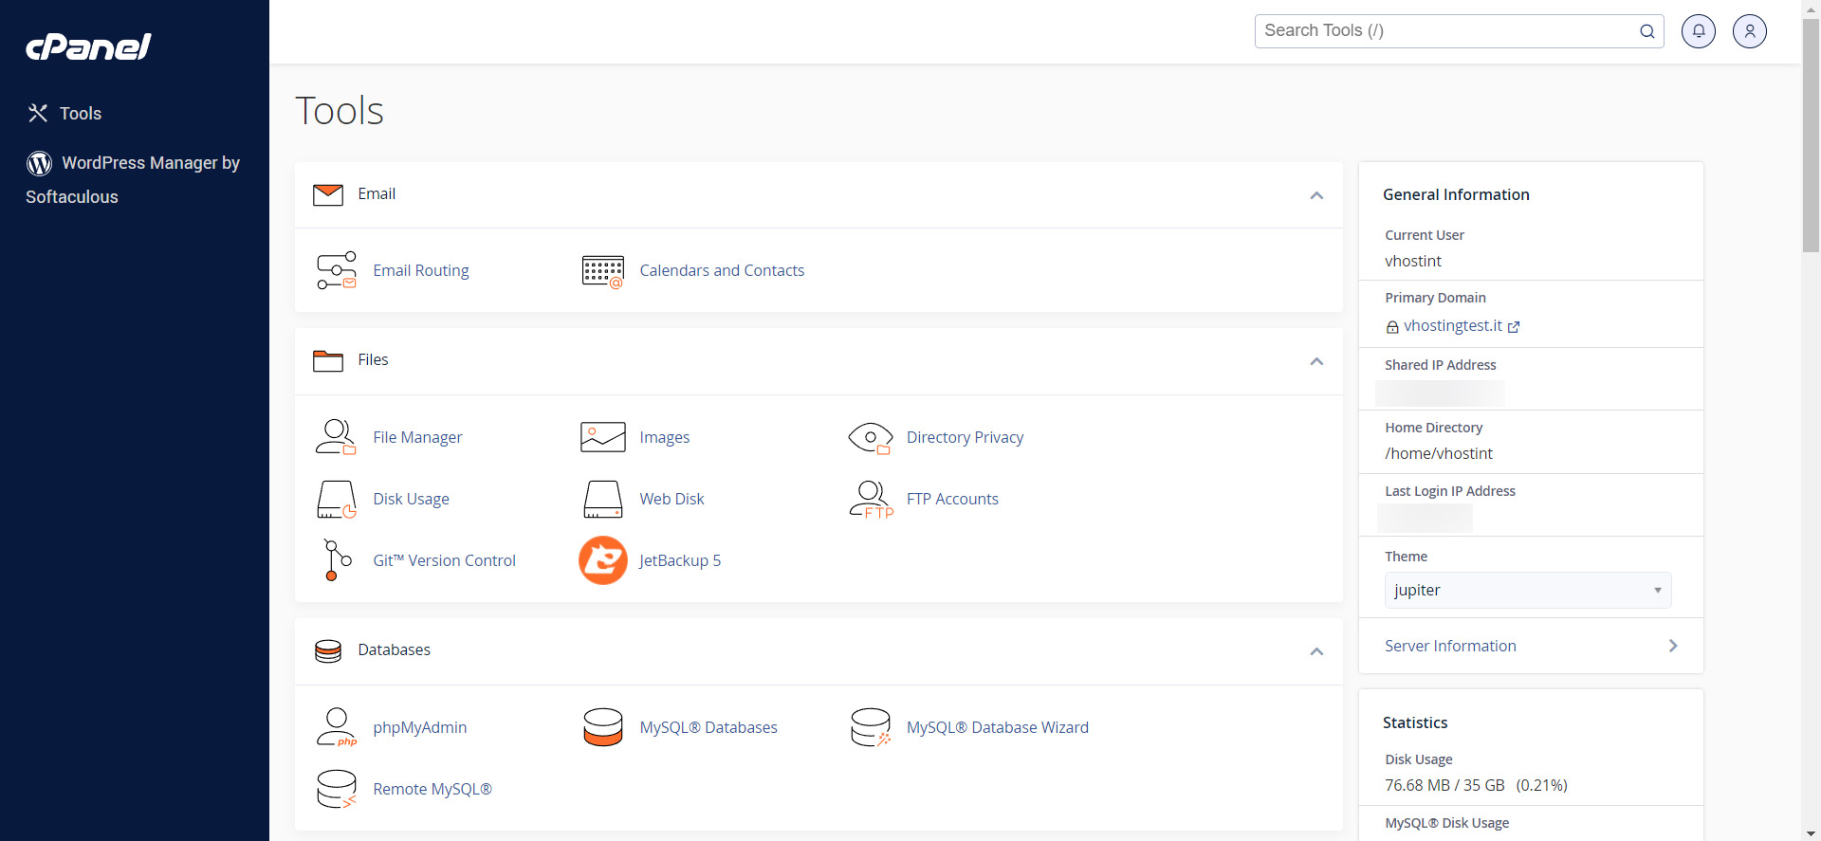The height and width of the screenshot is (841, 1821).
Task: Click the Files folder section icon
Action: (328, 360)
